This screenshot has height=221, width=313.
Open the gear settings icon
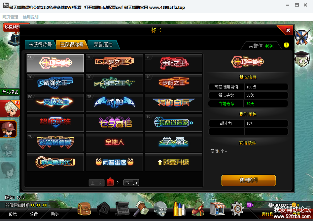tap(237, 209)
